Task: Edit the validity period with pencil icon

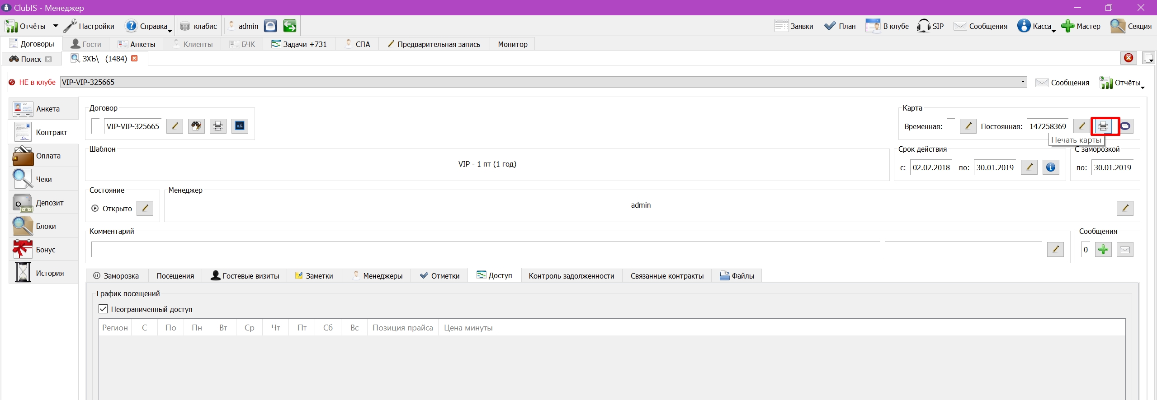Action: tap(1029, 167)
